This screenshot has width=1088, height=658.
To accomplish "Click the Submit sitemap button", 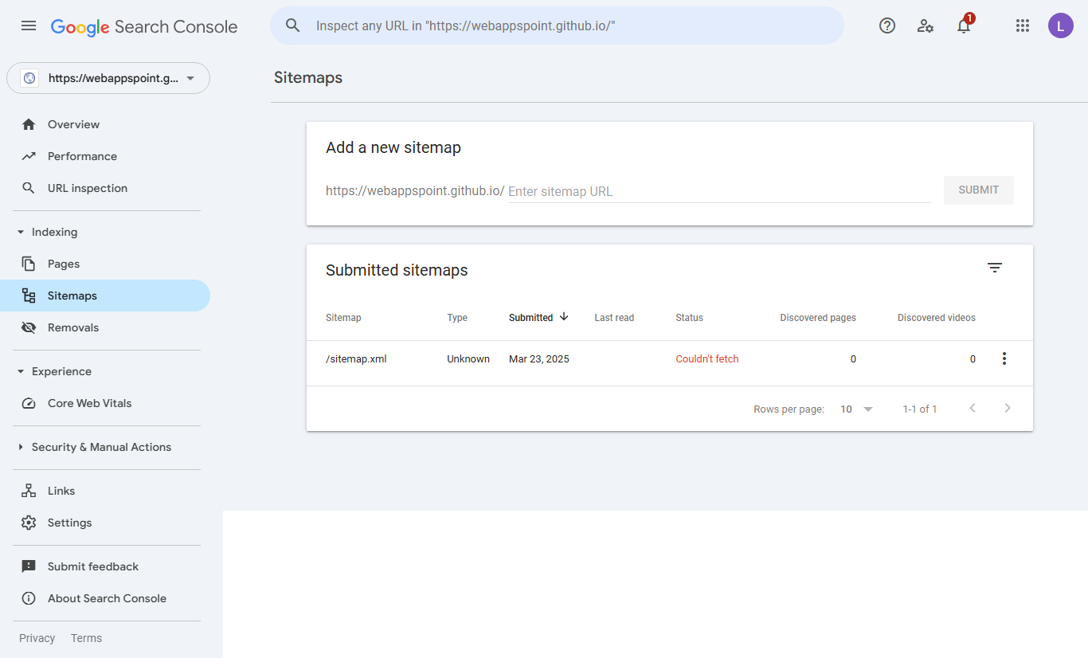I will pos(978,190).
